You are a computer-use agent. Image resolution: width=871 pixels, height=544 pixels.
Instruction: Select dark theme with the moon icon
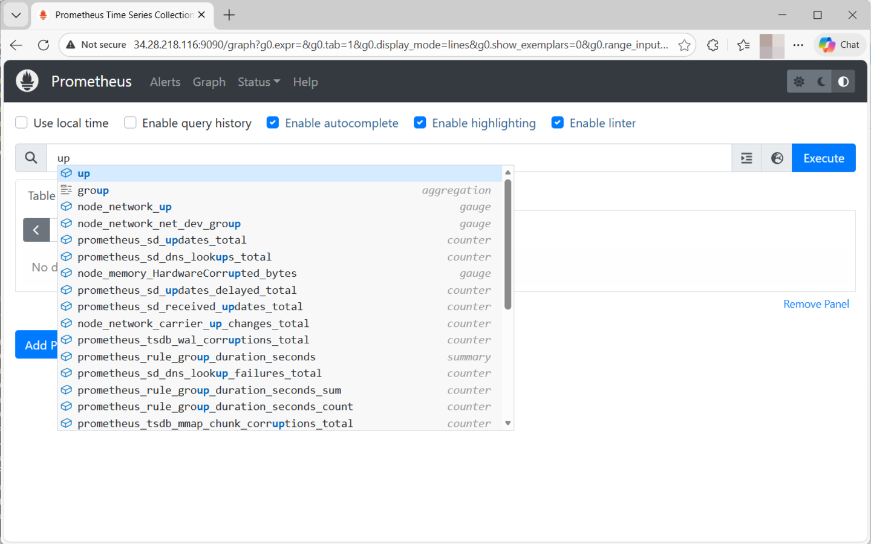click(x=821, y=80)
